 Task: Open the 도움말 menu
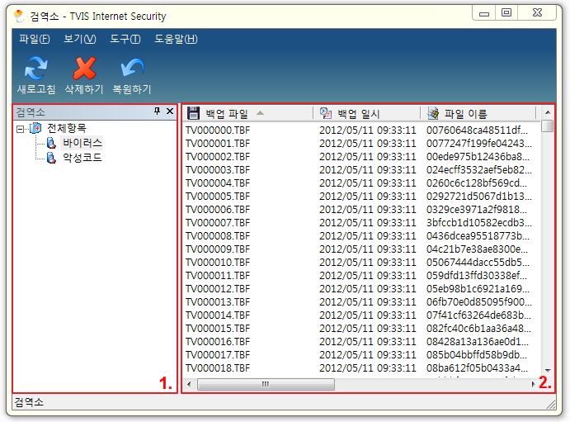[176, 39]
